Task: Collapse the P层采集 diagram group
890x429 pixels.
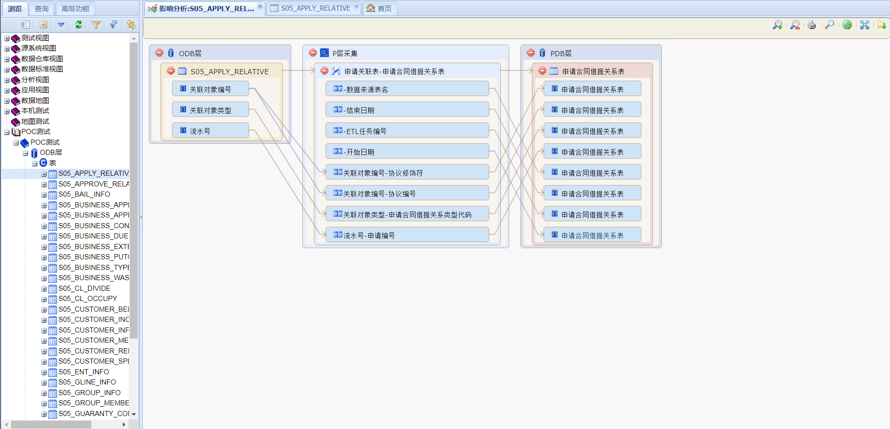Action: tap(313, 53)
